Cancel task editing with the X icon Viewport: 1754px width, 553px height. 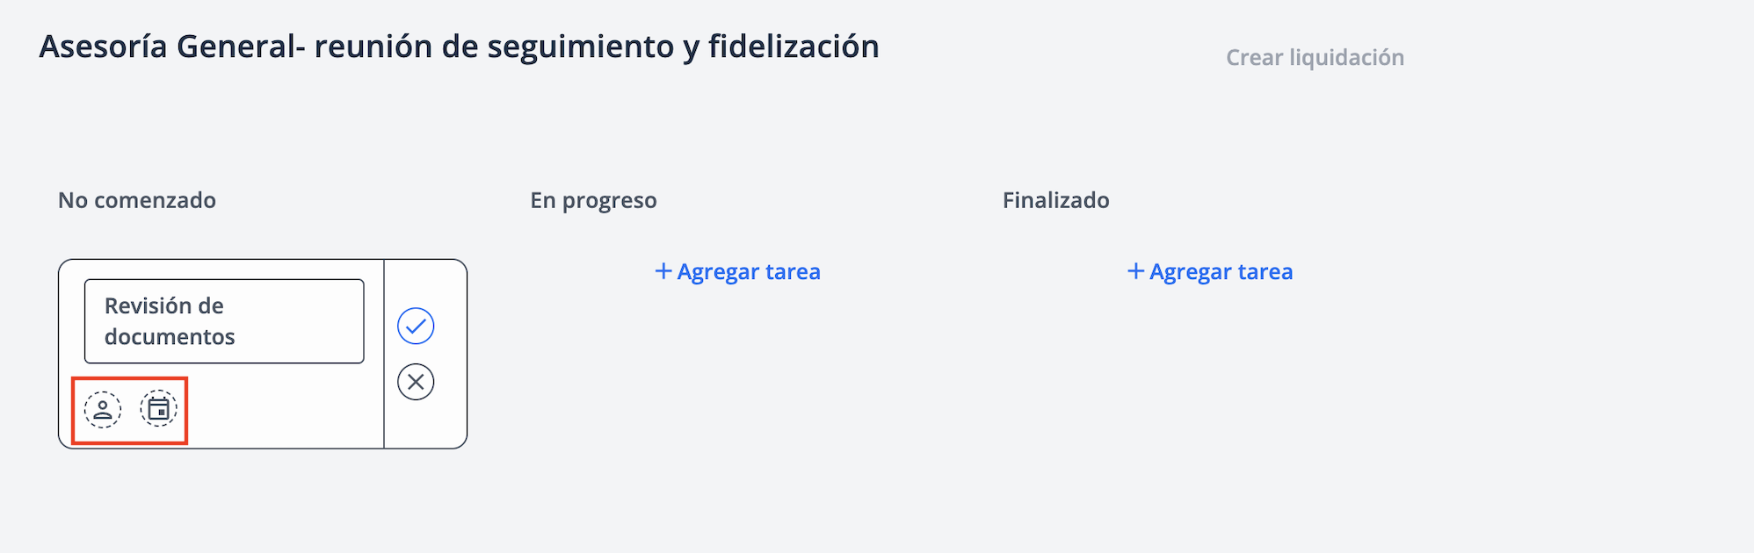(x=416, y=382)
